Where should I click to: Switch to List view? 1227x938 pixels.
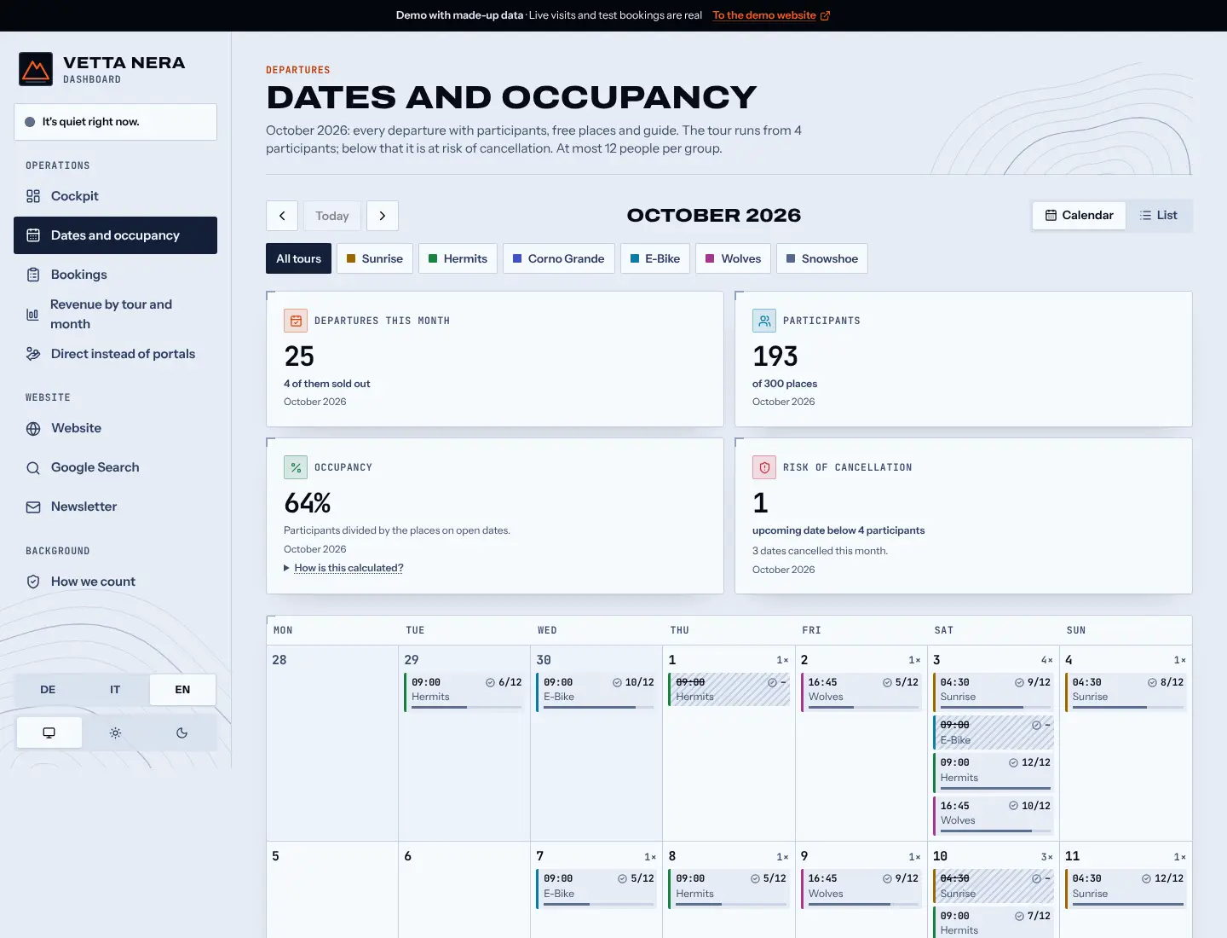1159,215
